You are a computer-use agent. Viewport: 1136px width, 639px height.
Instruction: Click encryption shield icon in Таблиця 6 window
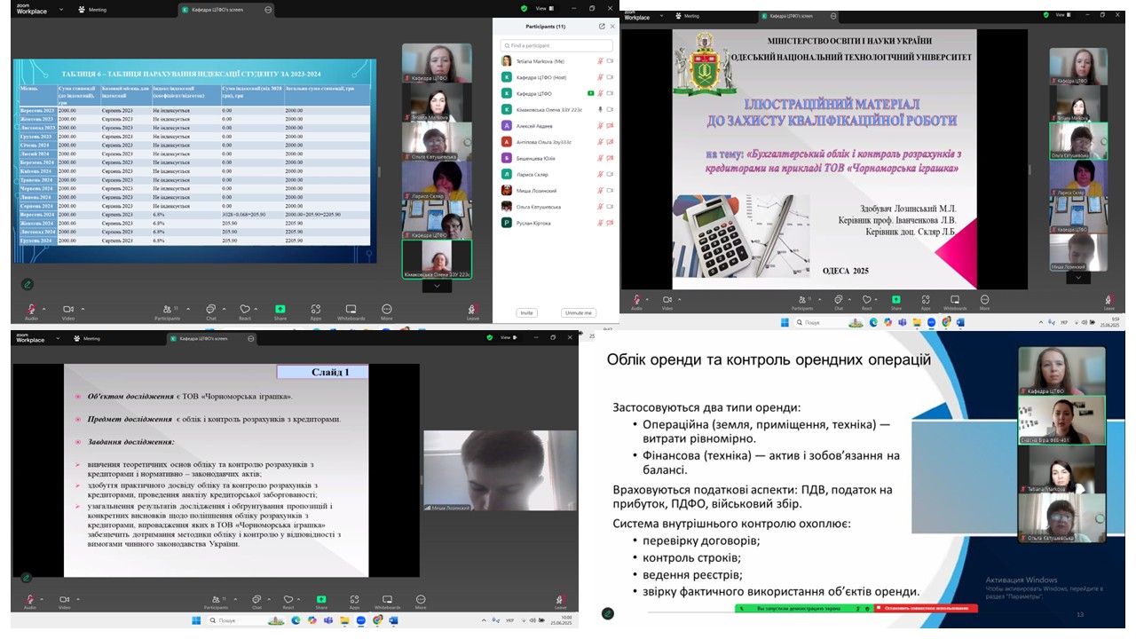point(524,8)
